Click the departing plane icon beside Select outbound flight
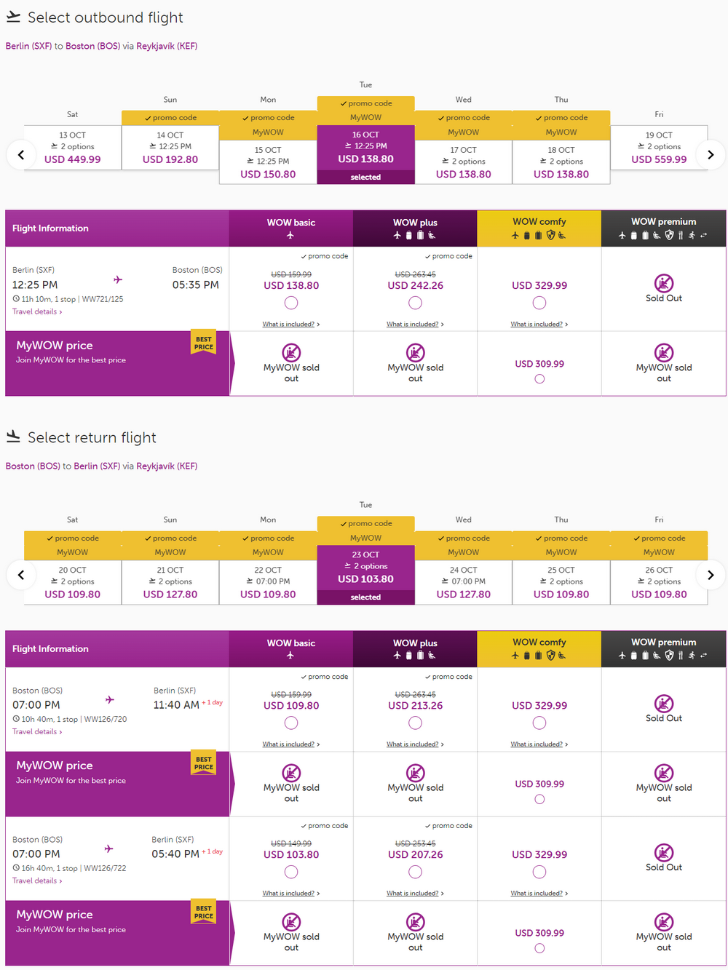This screenshot has width=728, height=970. pyautogui.click(x=13, y=17)
